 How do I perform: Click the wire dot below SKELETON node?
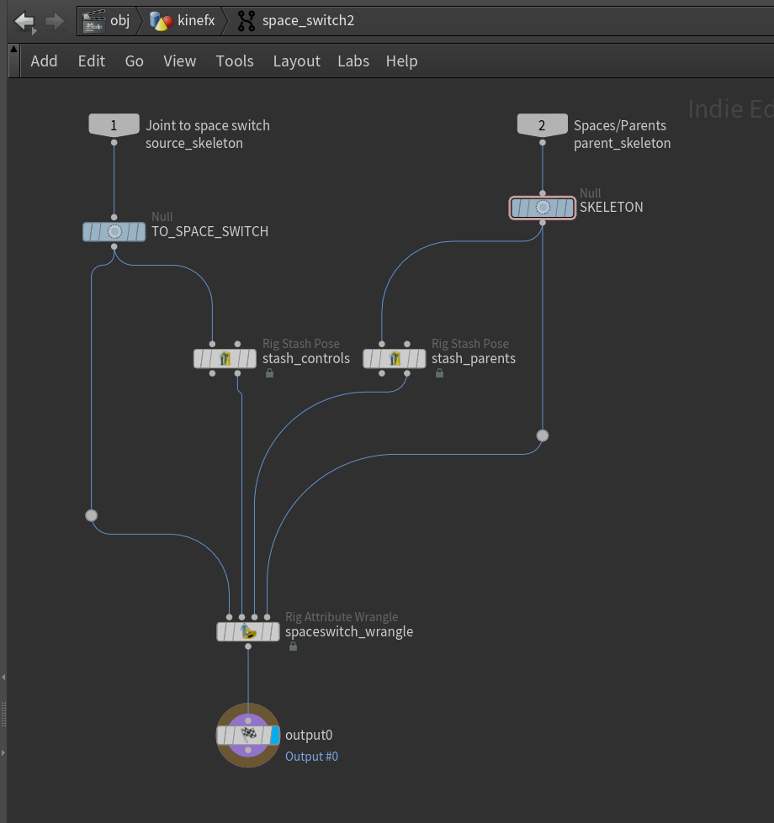pyautogui.click(x=543, y=435)
